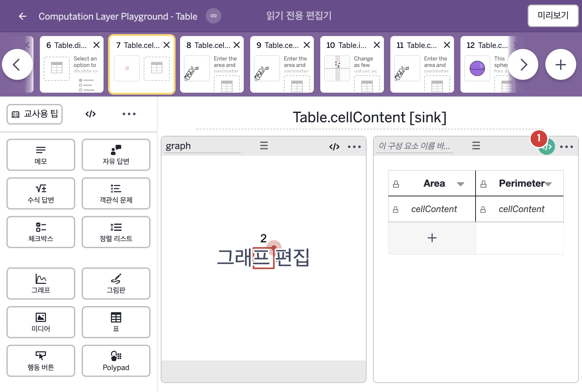Screen dimensions: 582x392
Task: Add a 수식 답변 math response component
Action: pyautogui.click(x=41, y=193)
